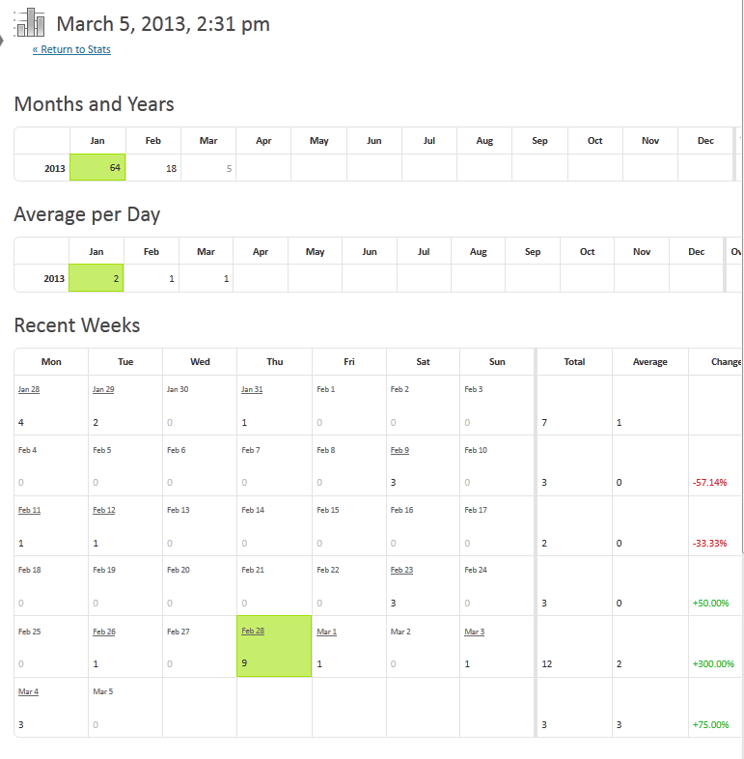View the Mar 4 day stats
This screenshot has width=744, height=759.
28,691
